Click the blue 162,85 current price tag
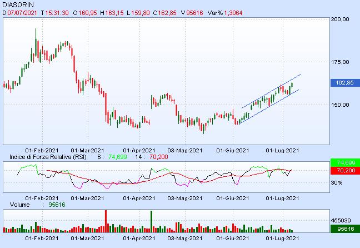The image size is (360, 248). pos(345,83)
